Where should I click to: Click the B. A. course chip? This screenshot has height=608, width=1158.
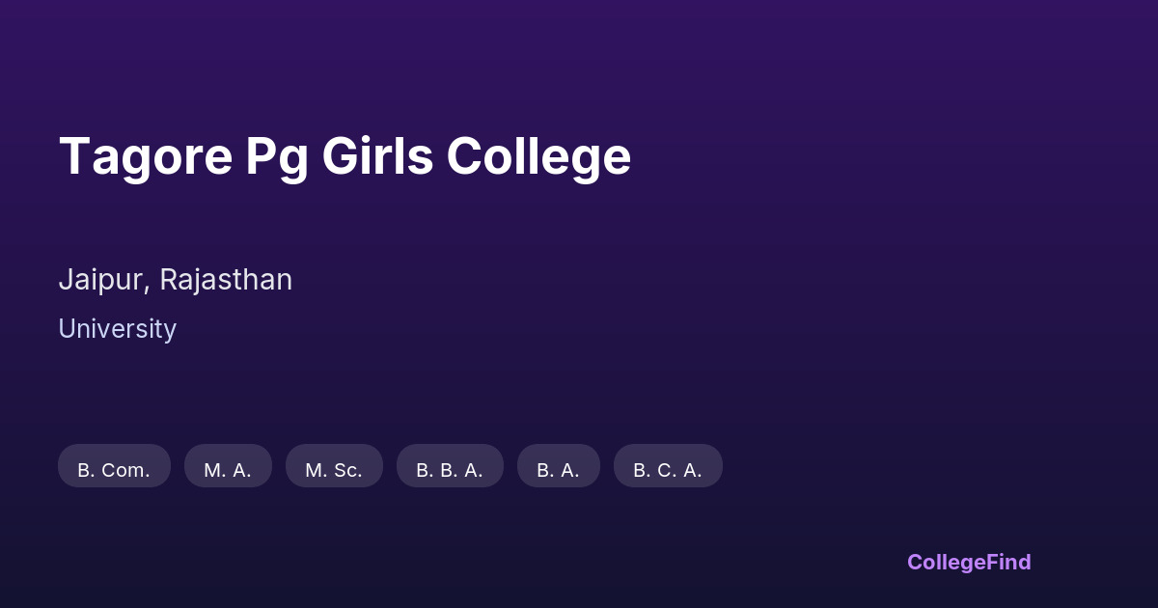point(558,466)
